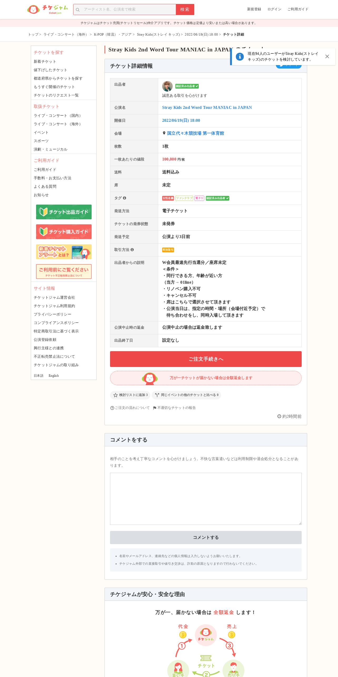Click the 検索 search button
The image size is (338, 677).
tap(185, 9)
